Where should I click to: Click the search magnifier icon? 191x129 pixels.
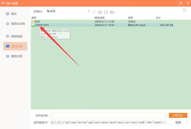(x=185, y=10)
